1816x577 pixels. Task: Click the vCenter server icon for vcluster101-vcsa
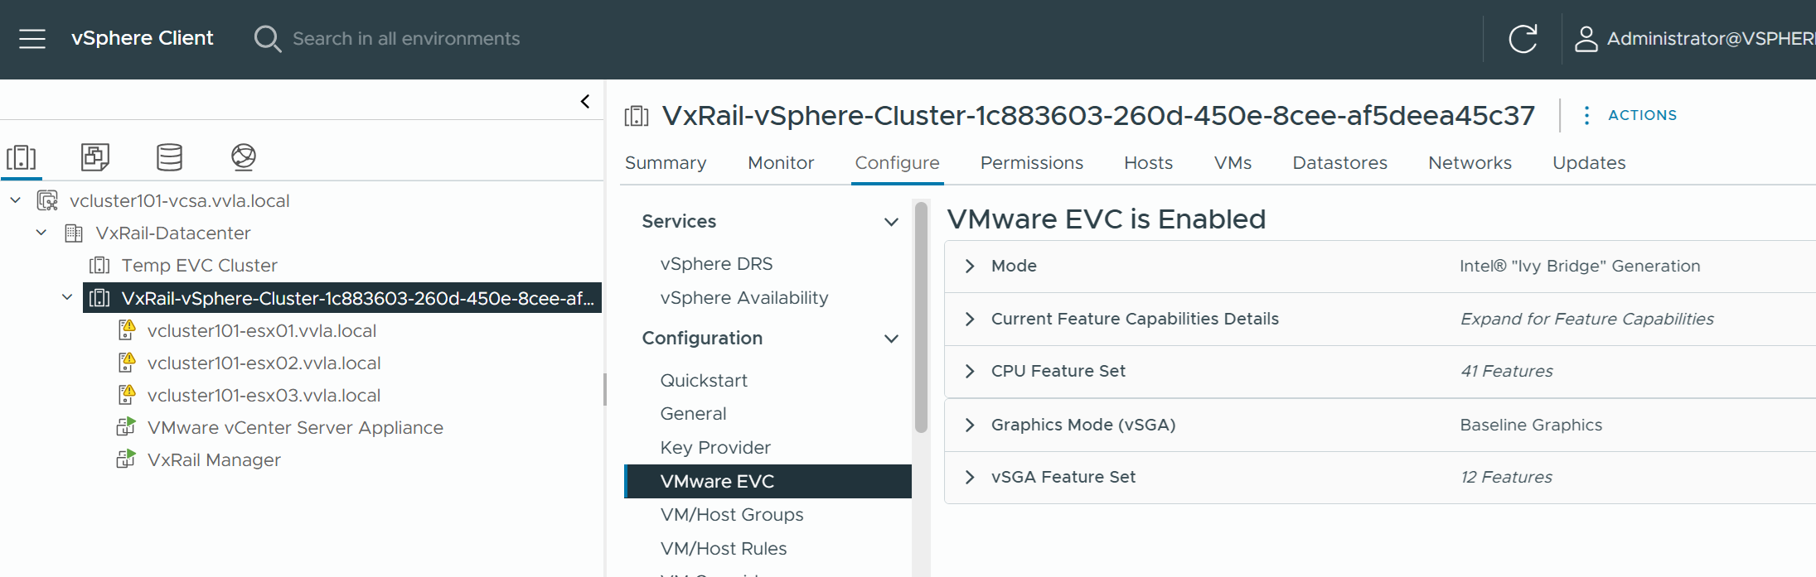pos(47,200)
